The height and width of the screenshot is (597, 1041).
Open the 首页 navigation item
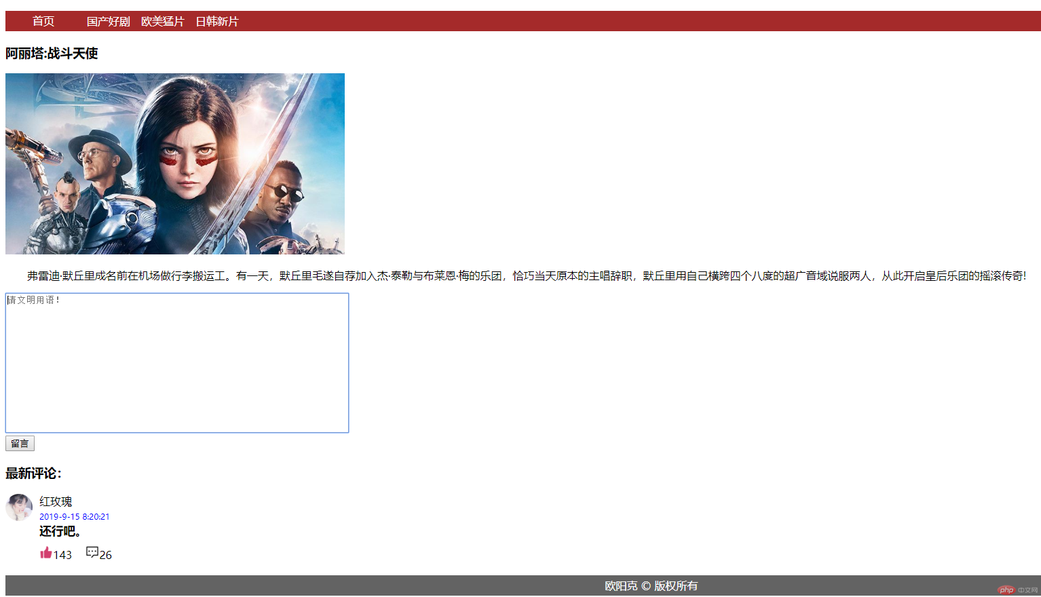pyautogui.click(x=43, y=21)
